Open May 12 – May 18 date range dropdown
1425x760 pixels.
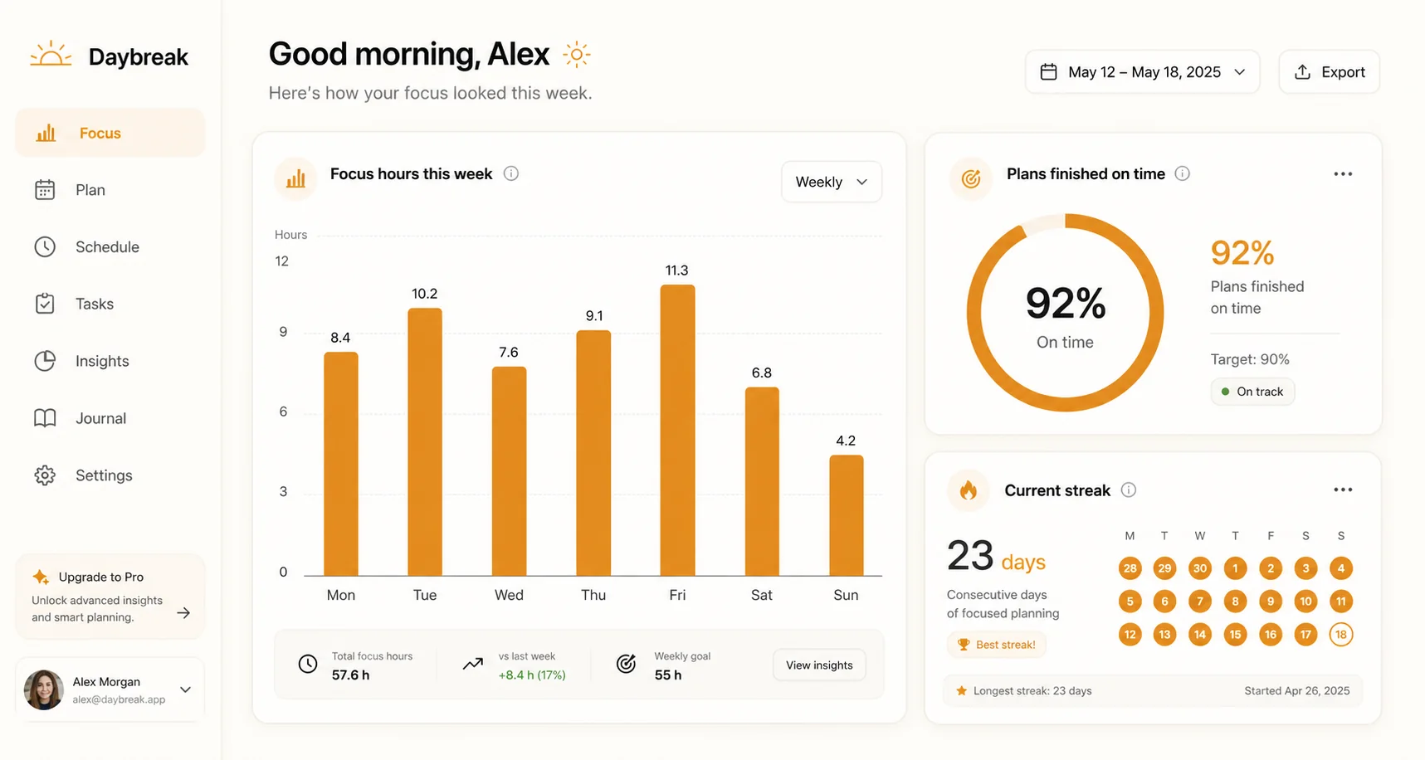(1143, 72)
